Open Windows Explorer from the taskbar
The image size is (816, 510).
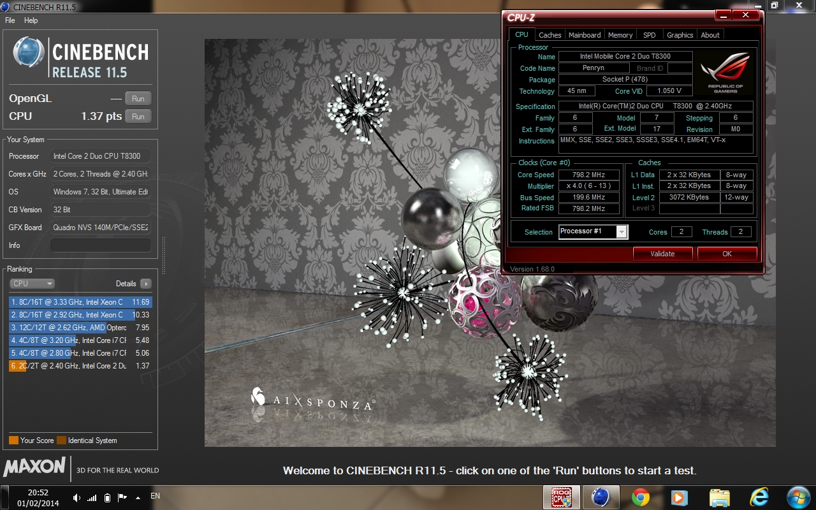(719, 497)
